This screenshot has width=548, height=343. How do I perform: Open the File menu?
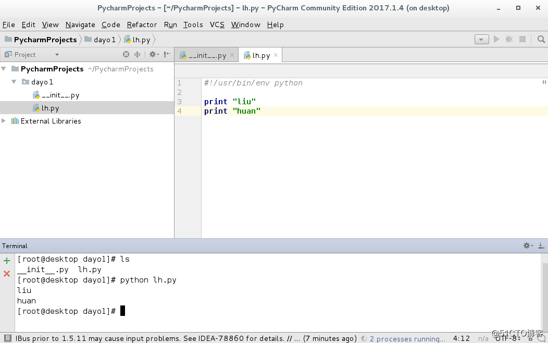(9, 24)
